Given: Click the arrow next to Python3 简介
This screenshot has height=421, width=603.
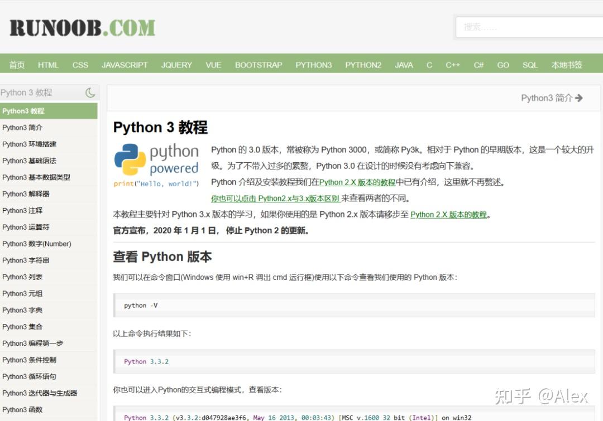Looking at the screenshot, I should click(x=579, y=98).
